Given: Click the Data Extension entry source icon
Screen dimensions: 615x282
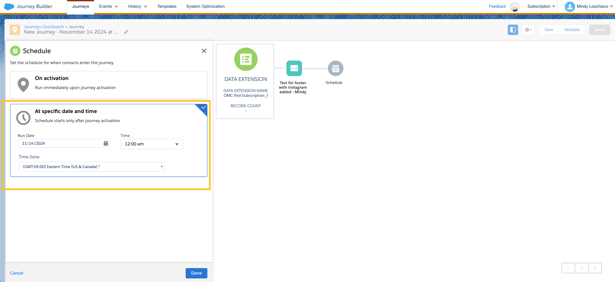Looking at the screenshot, I should pyautogui.click(x=246, y=59).
